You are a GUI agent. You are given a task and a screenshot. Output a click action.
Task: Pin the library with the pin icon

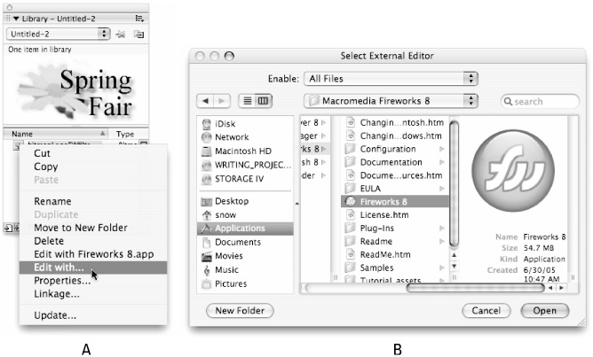tap(120, 34)
